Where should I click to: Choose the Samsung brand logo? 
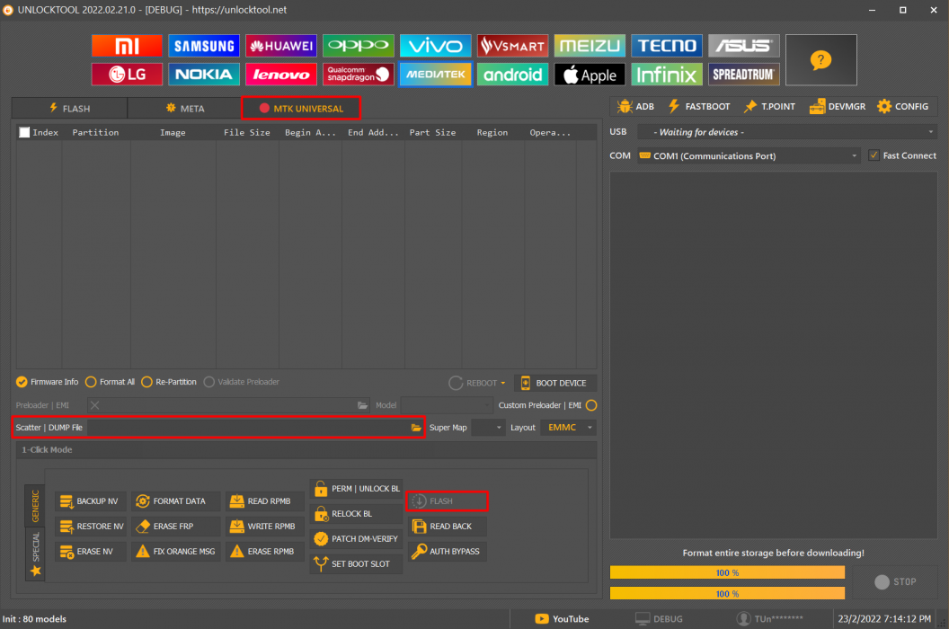204,46
